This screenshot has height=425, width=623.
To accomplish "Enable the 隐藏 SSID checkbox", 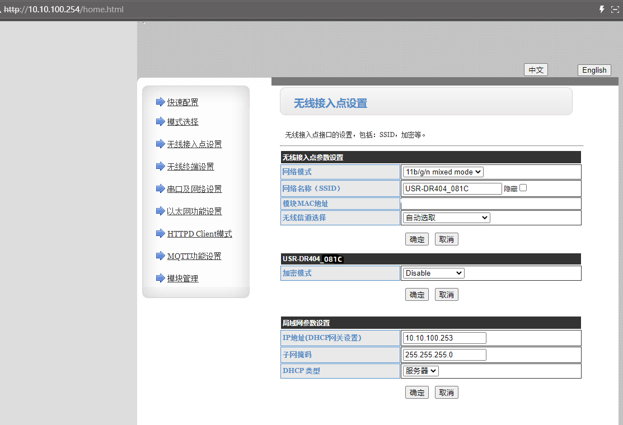I will pyautogui.click(x=523, y=188).
